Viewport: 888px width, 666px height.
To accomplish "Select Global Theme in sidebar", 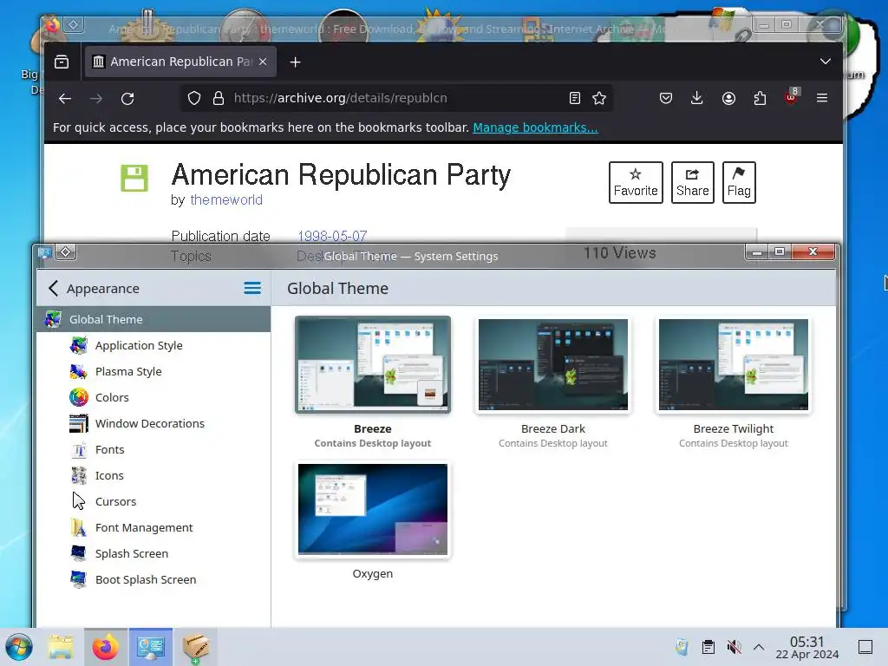I will click(153, 319).
